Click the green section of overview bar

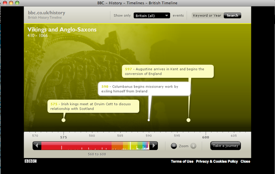[x=140, y=146]
